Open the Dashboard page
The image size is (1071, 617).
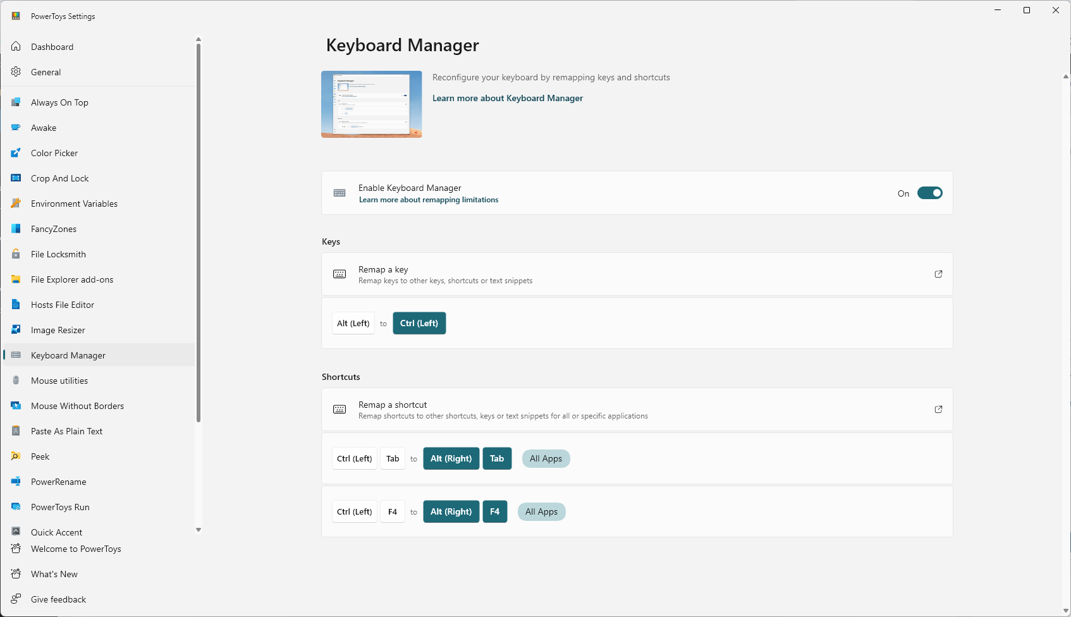[52, 46]
